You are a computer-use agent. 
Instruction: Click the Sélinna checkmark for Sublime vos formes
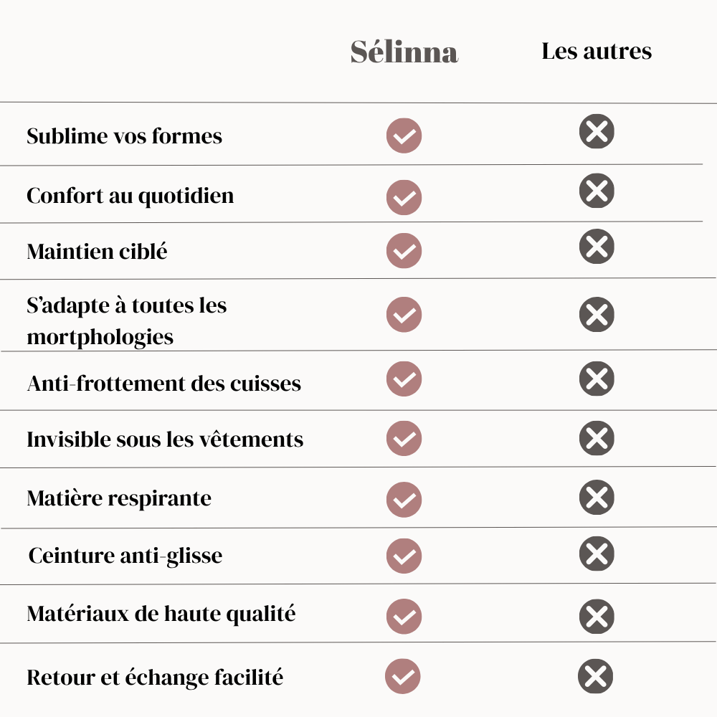click(x=404, y=136)
